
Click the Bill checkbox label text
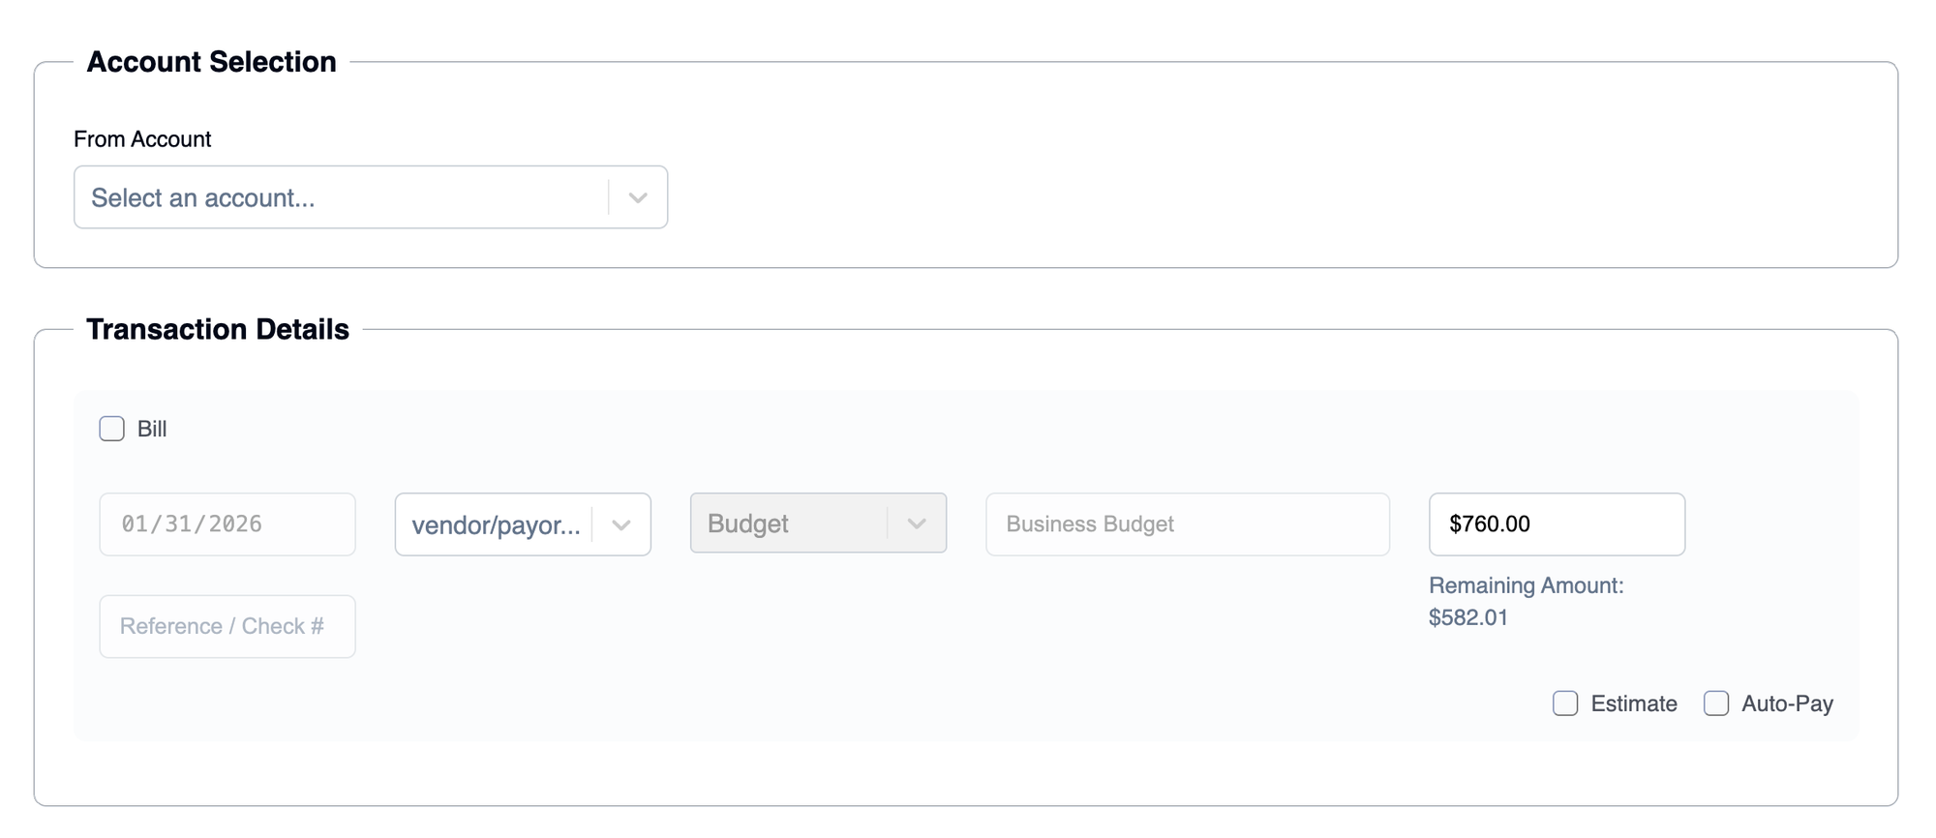(152, 429)
